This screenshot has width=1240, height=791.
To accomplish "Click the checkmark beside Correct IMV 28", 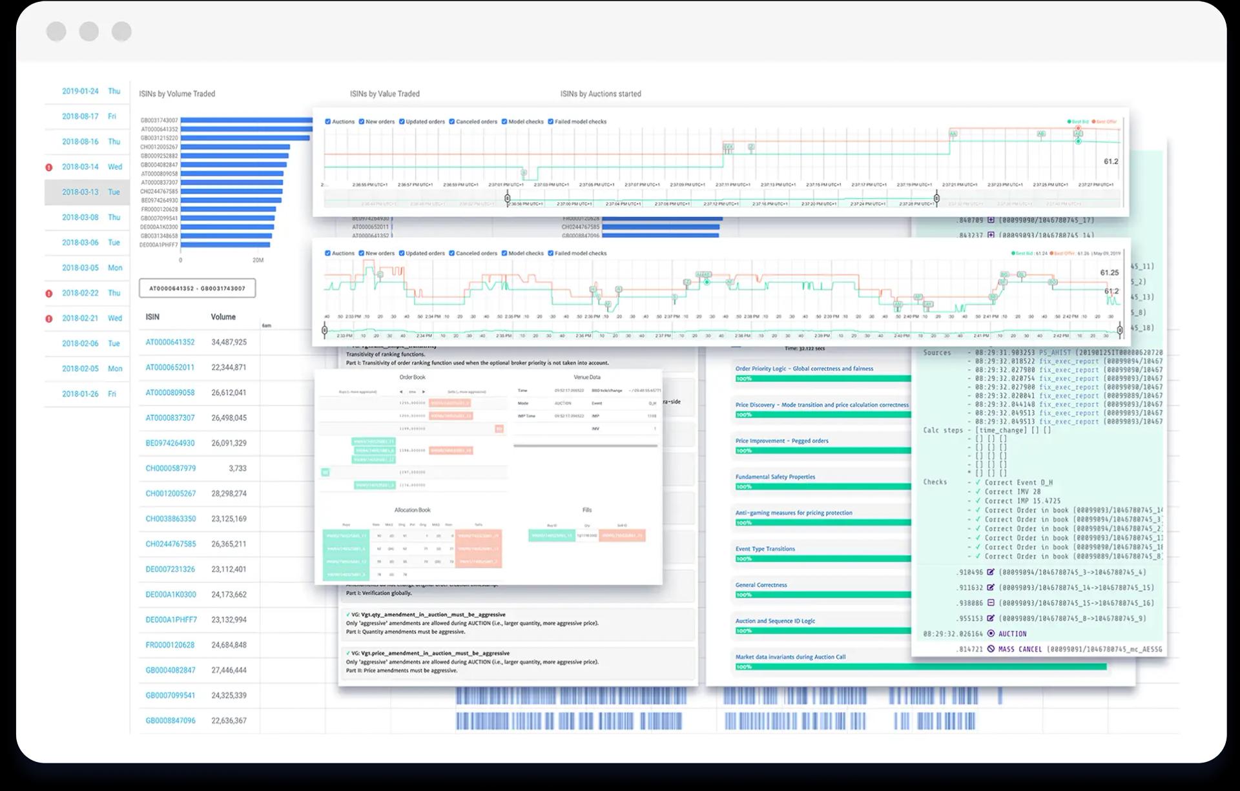I will (x=979, y=491).
